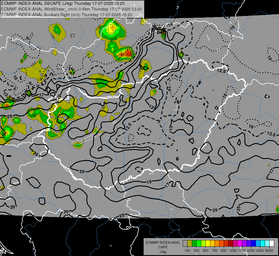Screen dimensions: 279x256
Task: Click the legend tick label 3000
Action: coord(260,251)
